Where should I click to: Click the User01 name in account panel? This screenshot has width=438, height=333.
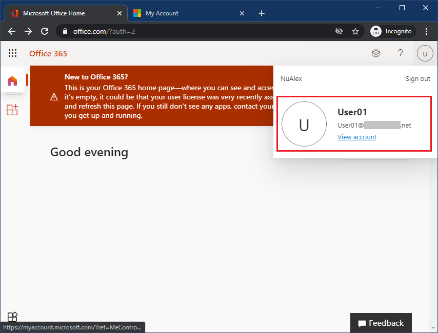tap(352, 112)
